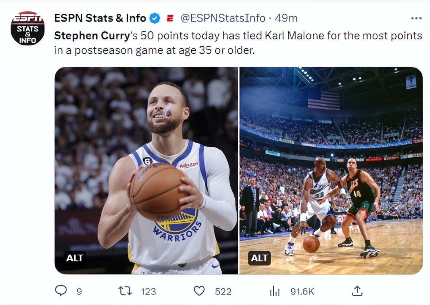Show ALT text for the Curry photo
This screenshot has height=305, width=430.
75,258
